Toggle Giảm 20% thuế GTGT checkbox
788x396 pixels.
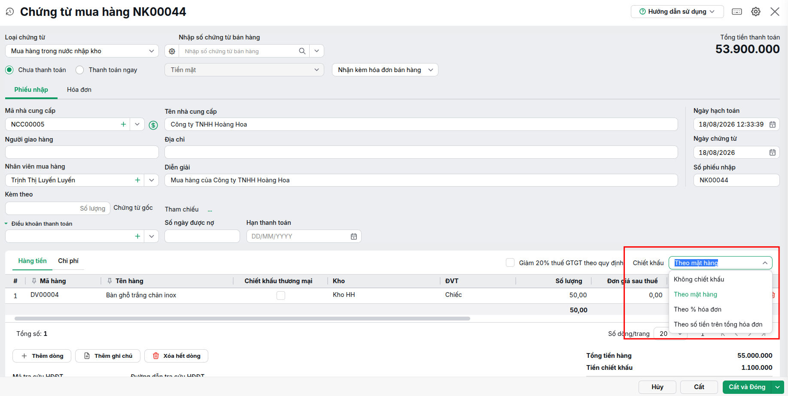click(510, 263)
